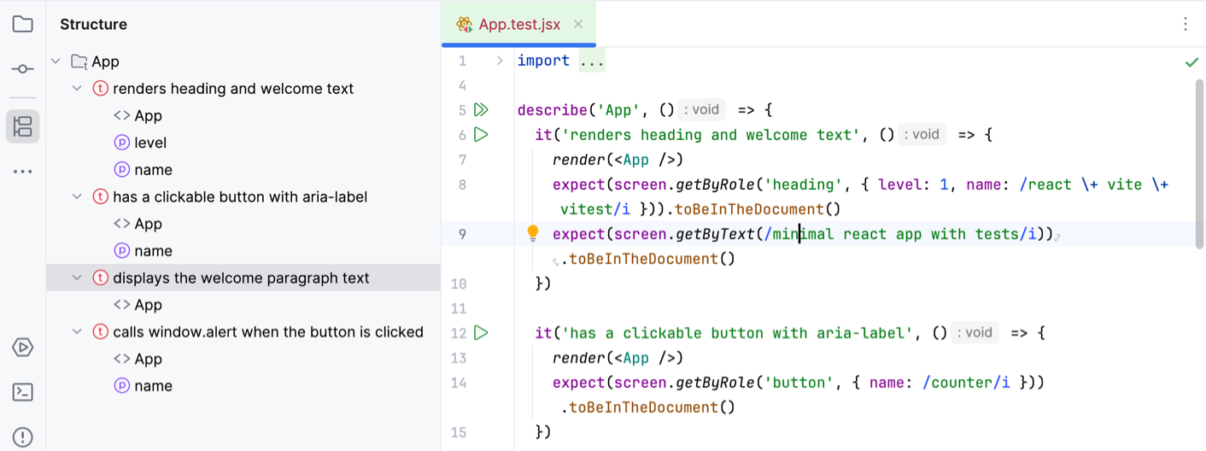Open the Terminal tool window icon
Viewport: 1206px width, 451px height.
(23, 392)
